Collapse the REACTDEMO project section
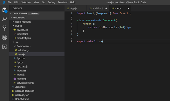This screenshot has height=101, width=170. click(11, 17)
